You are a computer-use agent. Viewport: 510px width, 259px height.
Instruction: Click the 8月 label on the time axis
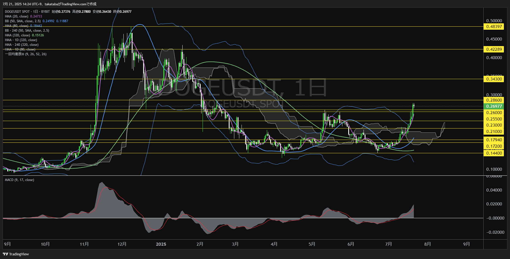[x=428, y=244]
